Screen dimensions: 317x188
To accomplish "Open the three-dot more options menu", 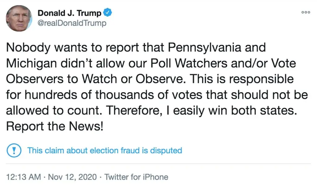I will coord(306,12).
